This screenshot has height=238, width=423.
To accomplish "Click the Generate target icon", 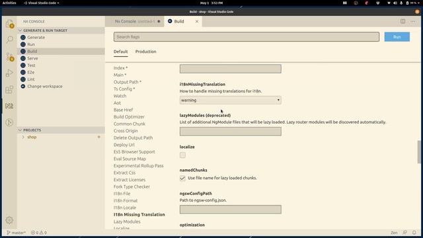I will (23, 38).
